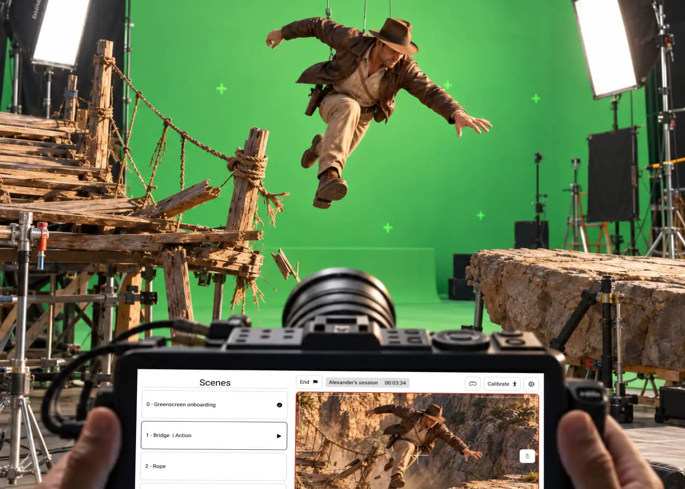Click the Calibrate button
The image size is (685, 489).
point(502,384)
